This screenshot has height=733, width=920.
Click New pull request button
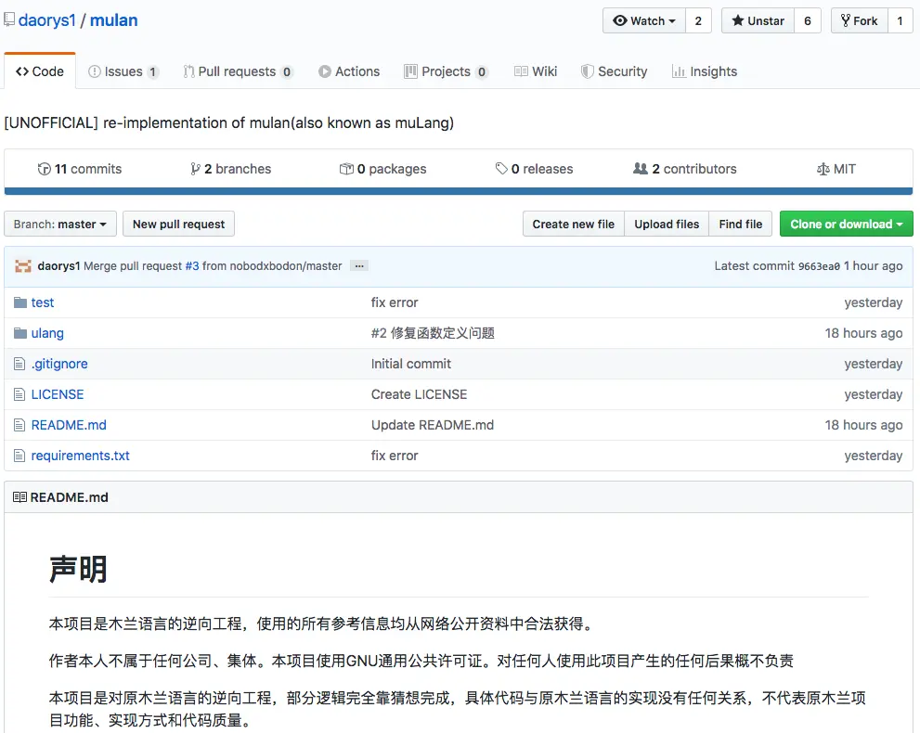coord(178,224)
